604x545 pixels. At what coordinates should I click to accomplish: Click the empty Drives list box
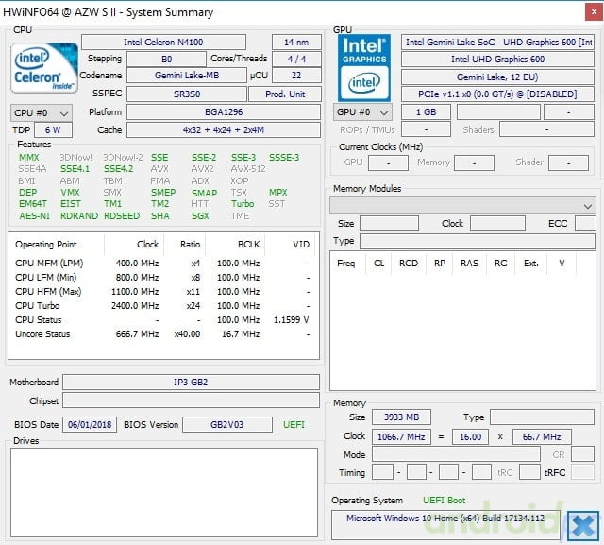click(x=164, y=492)
